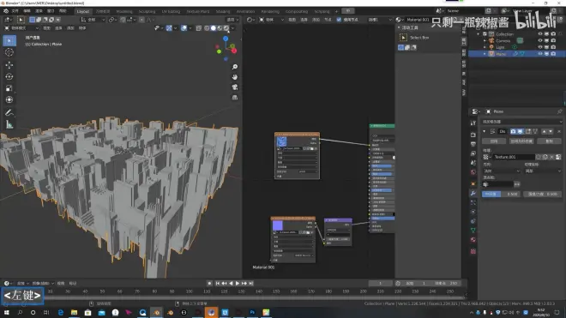Click the viewport zoom magnifier icon
Image resolution: width=566 pixels, height=318 pixels.
pyautogui.click(x=235, y=67)
